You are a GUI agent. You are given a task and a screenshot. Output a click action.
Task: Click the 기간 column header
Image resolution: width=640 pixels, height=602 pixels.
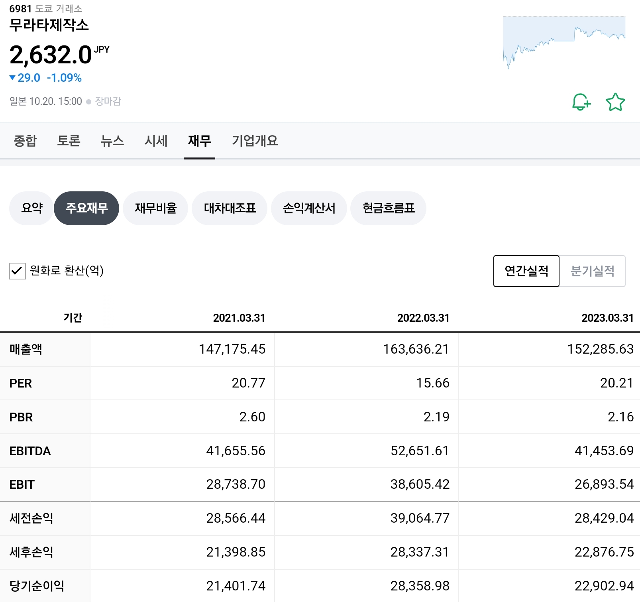pos(73,318)
